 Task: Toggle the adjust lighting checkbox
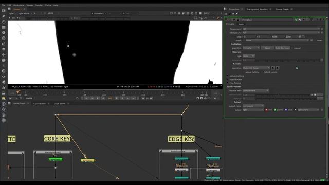coord(244,72)
